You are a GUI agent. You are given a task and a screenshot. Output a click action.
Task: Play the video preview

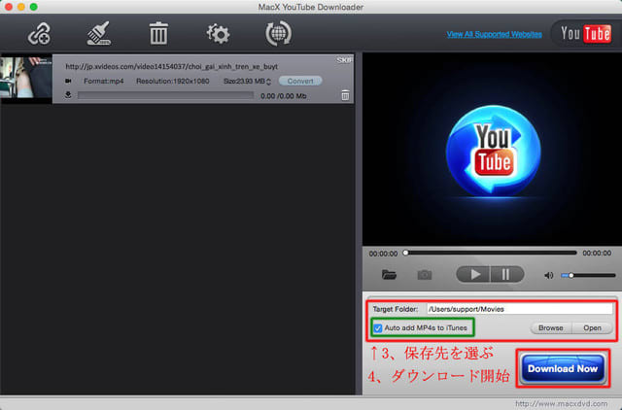473,274
